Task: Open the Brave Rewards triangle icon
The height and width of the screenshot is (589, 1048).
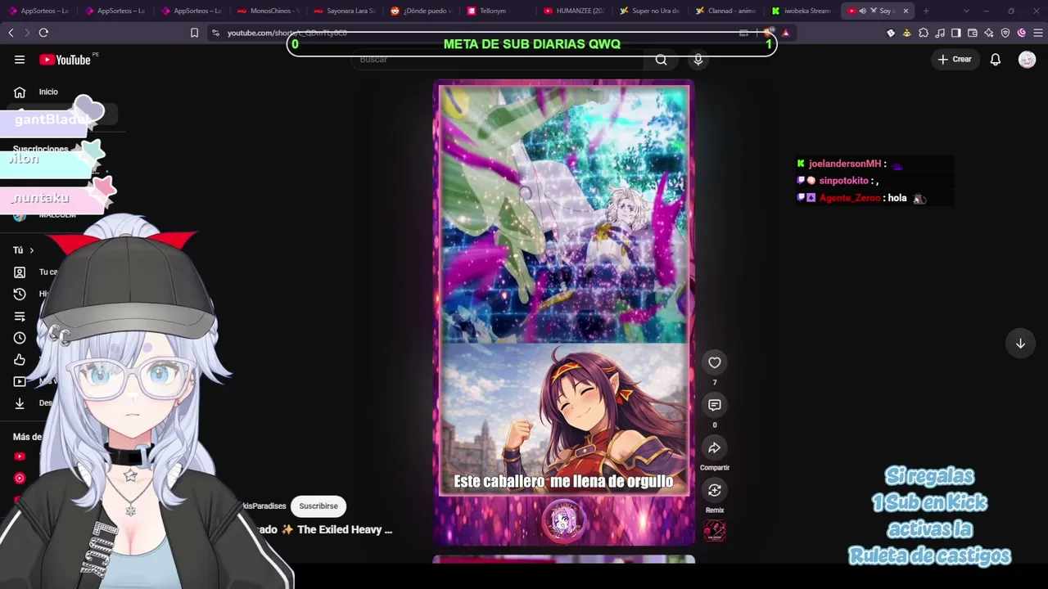Action: (x=785, y=33)
